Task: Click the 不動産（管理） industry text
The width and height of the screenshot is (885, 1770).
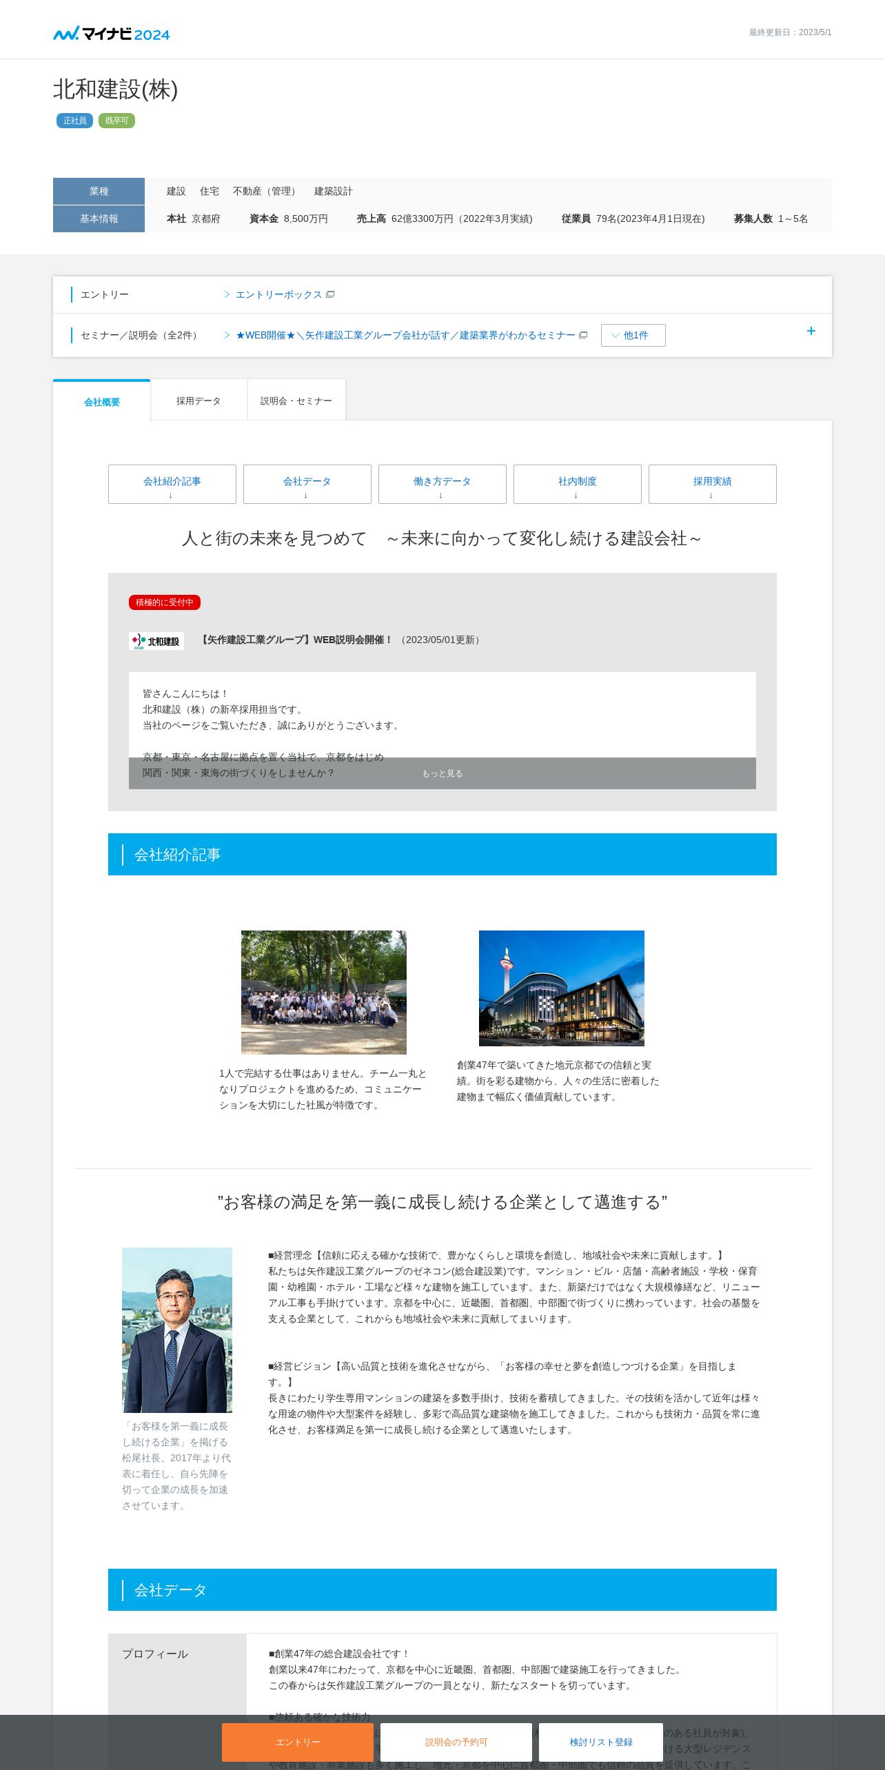Action: pyautogui.click(x=267, y=191)
